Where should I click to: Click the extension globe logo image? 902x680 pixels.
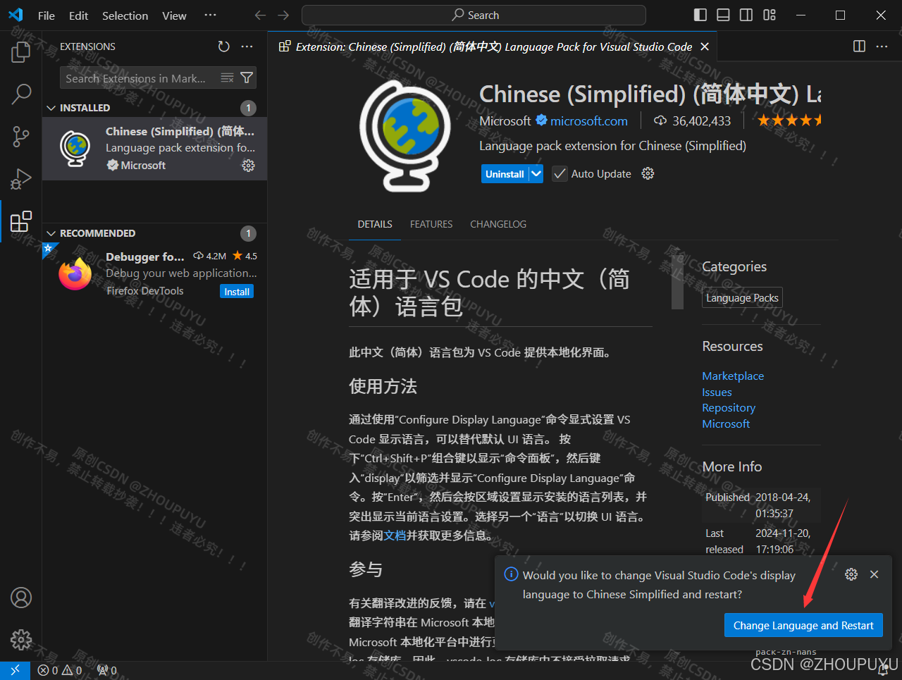pyautogui.click(x=405, y=135)
